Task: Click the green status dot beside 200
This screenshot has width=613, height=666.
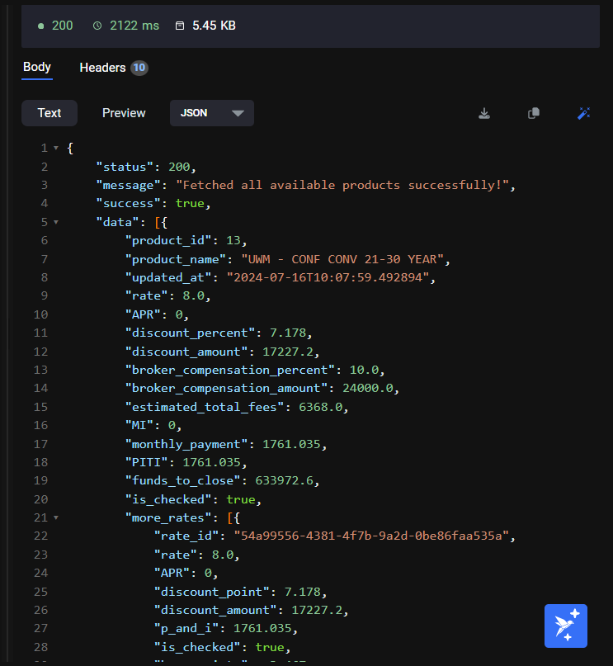Action: click(41, 26)
